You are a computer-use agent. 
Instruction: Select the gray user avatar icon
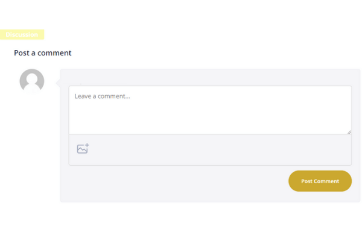(32, 81)
